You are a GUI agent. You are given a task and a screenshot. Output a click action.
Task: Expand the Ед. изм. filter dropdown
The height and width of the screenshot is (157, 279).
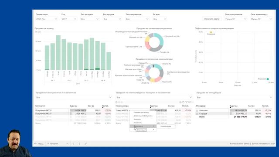coord(160,19)
